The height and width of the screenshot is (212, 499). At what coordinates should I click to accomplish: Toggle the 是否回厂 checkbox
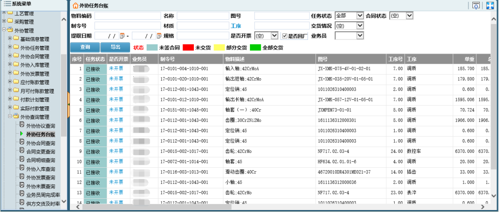click(284, 36)
